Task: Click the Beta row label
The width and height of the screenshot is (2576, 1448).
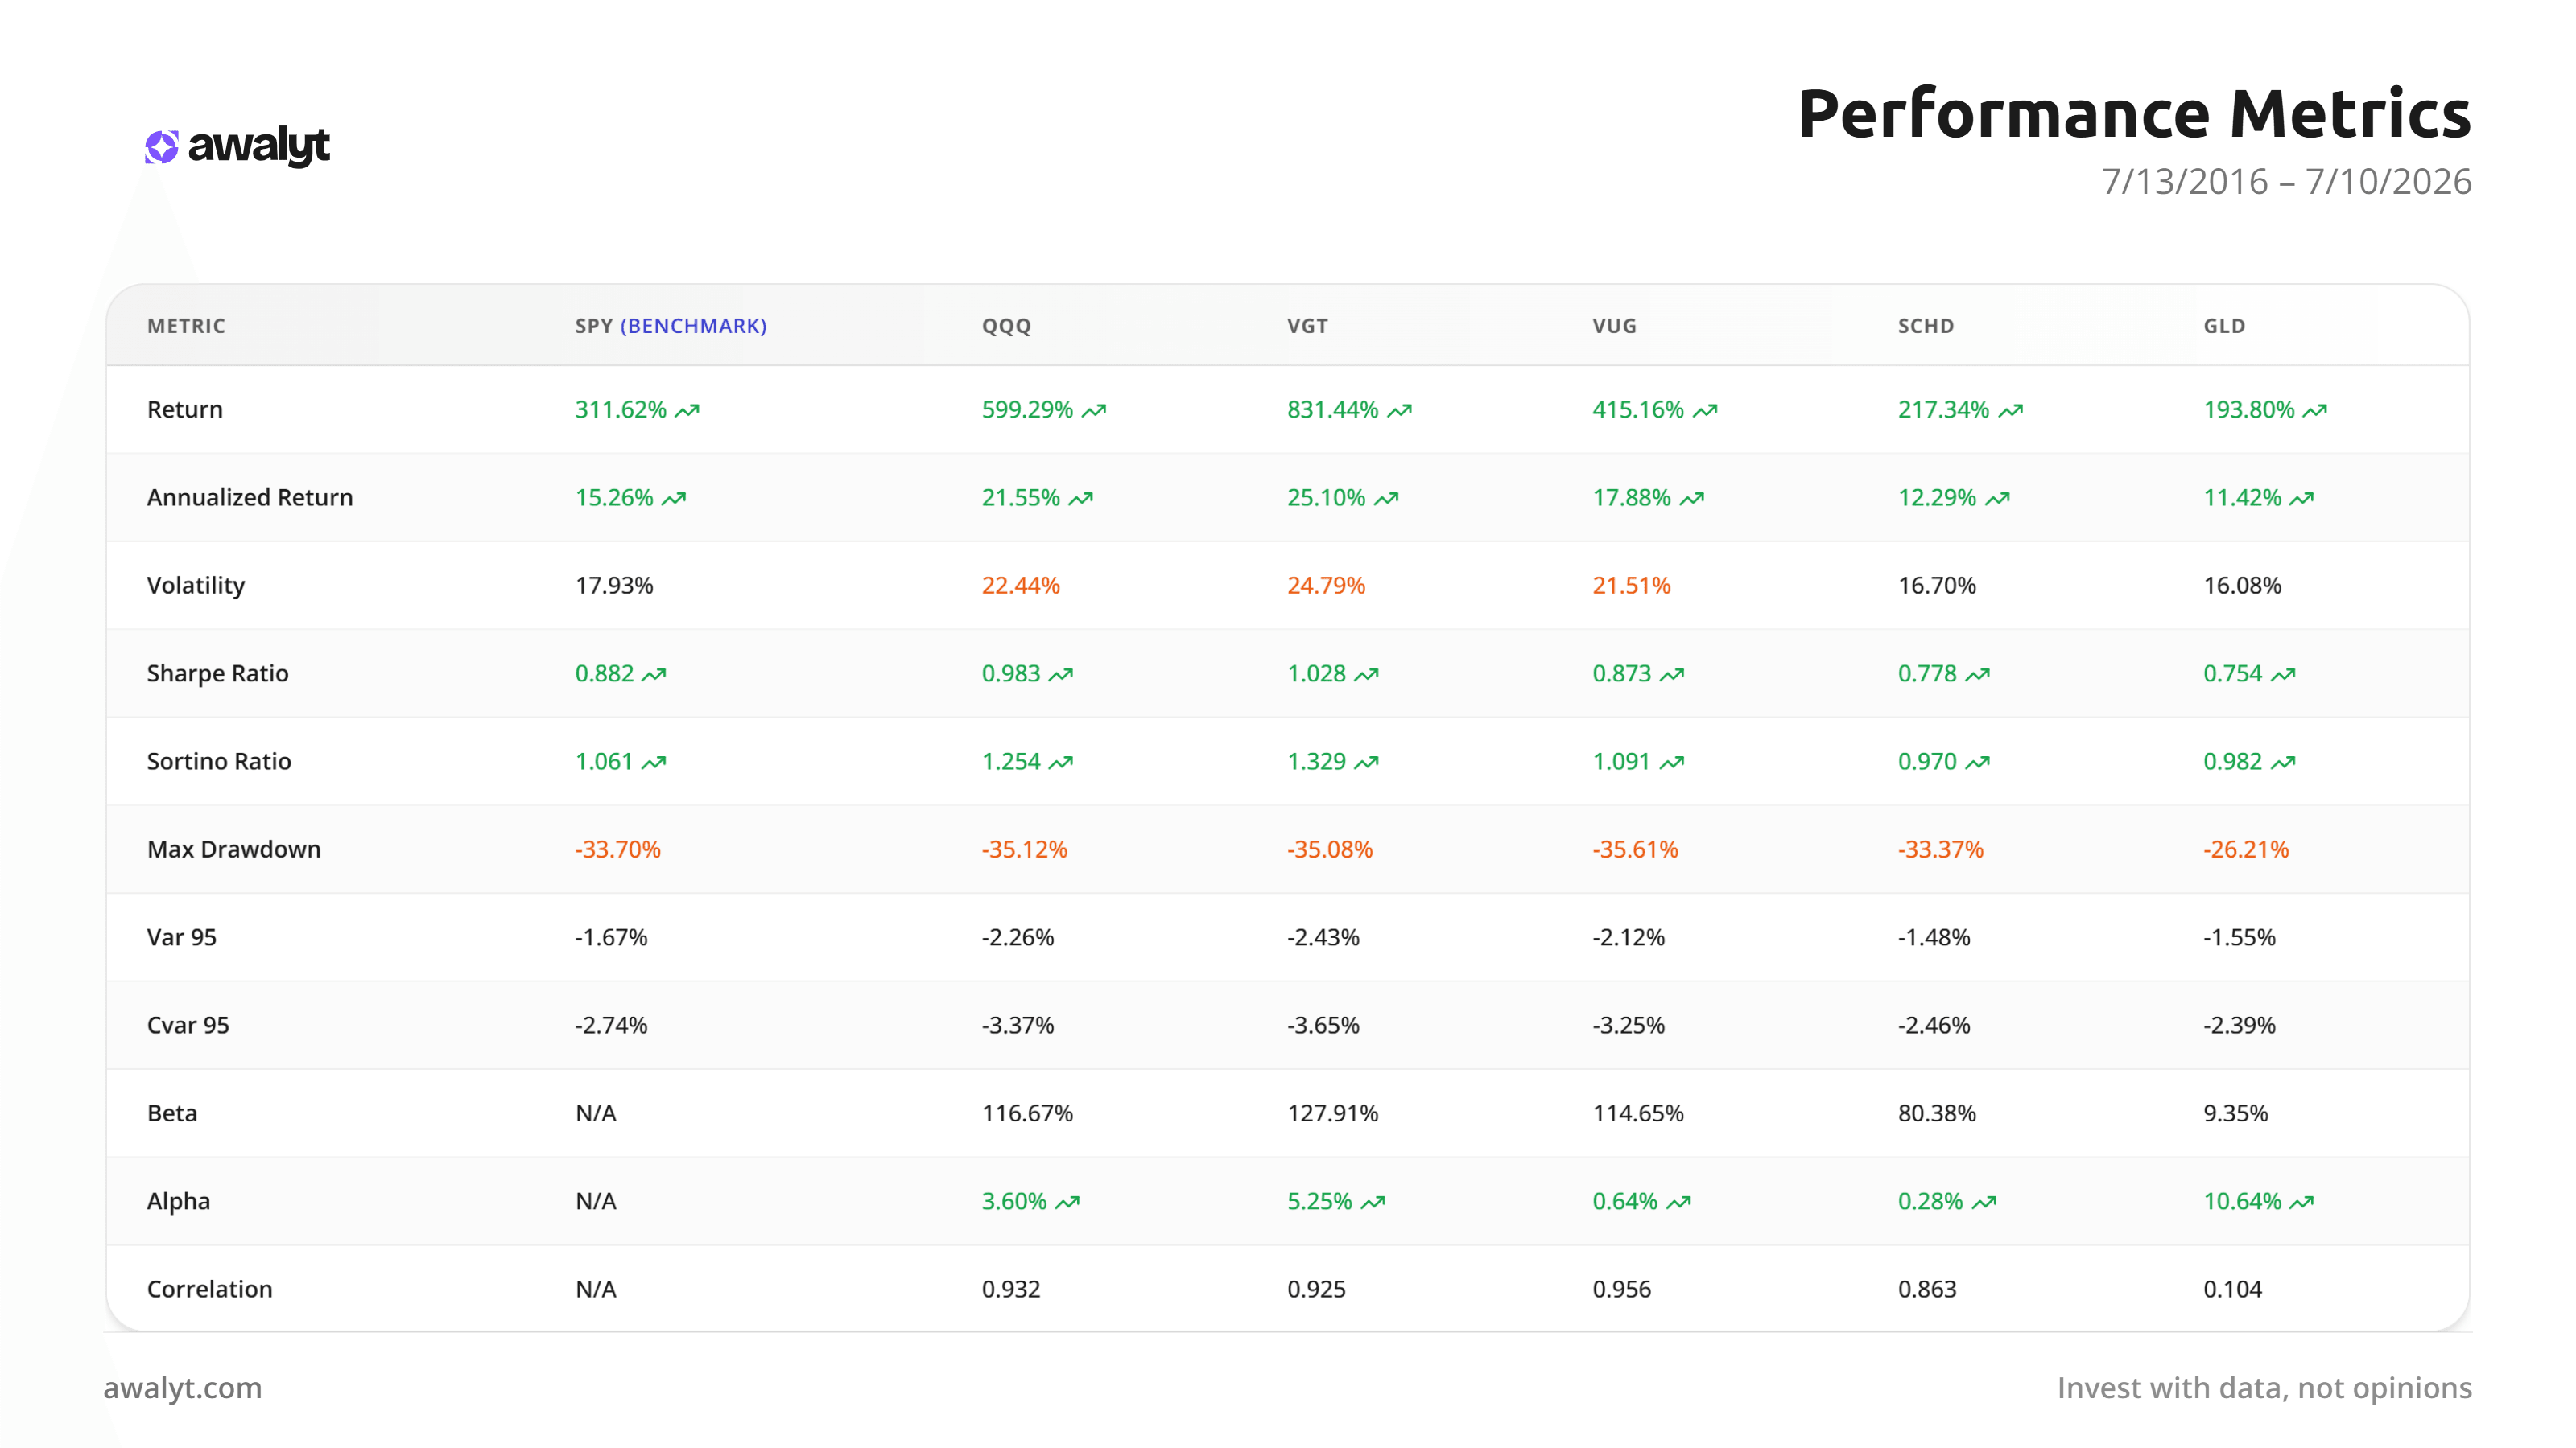Action: coord(172,1113)
